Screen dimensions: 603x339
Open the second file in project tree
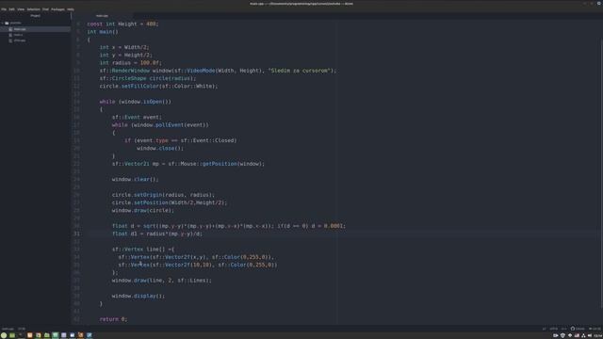tap(18, 35)
